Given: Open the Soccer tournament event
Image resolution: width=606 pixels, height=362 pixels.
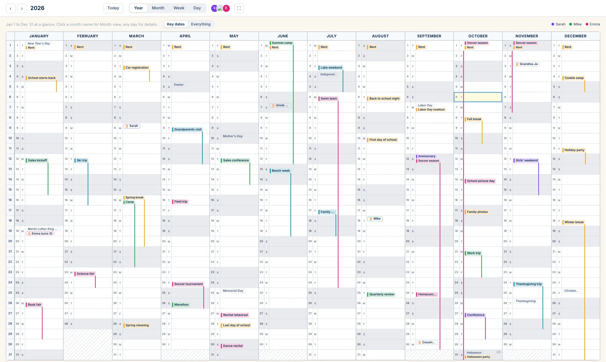Looking at the screenshot, I should [x=188, y=284].
